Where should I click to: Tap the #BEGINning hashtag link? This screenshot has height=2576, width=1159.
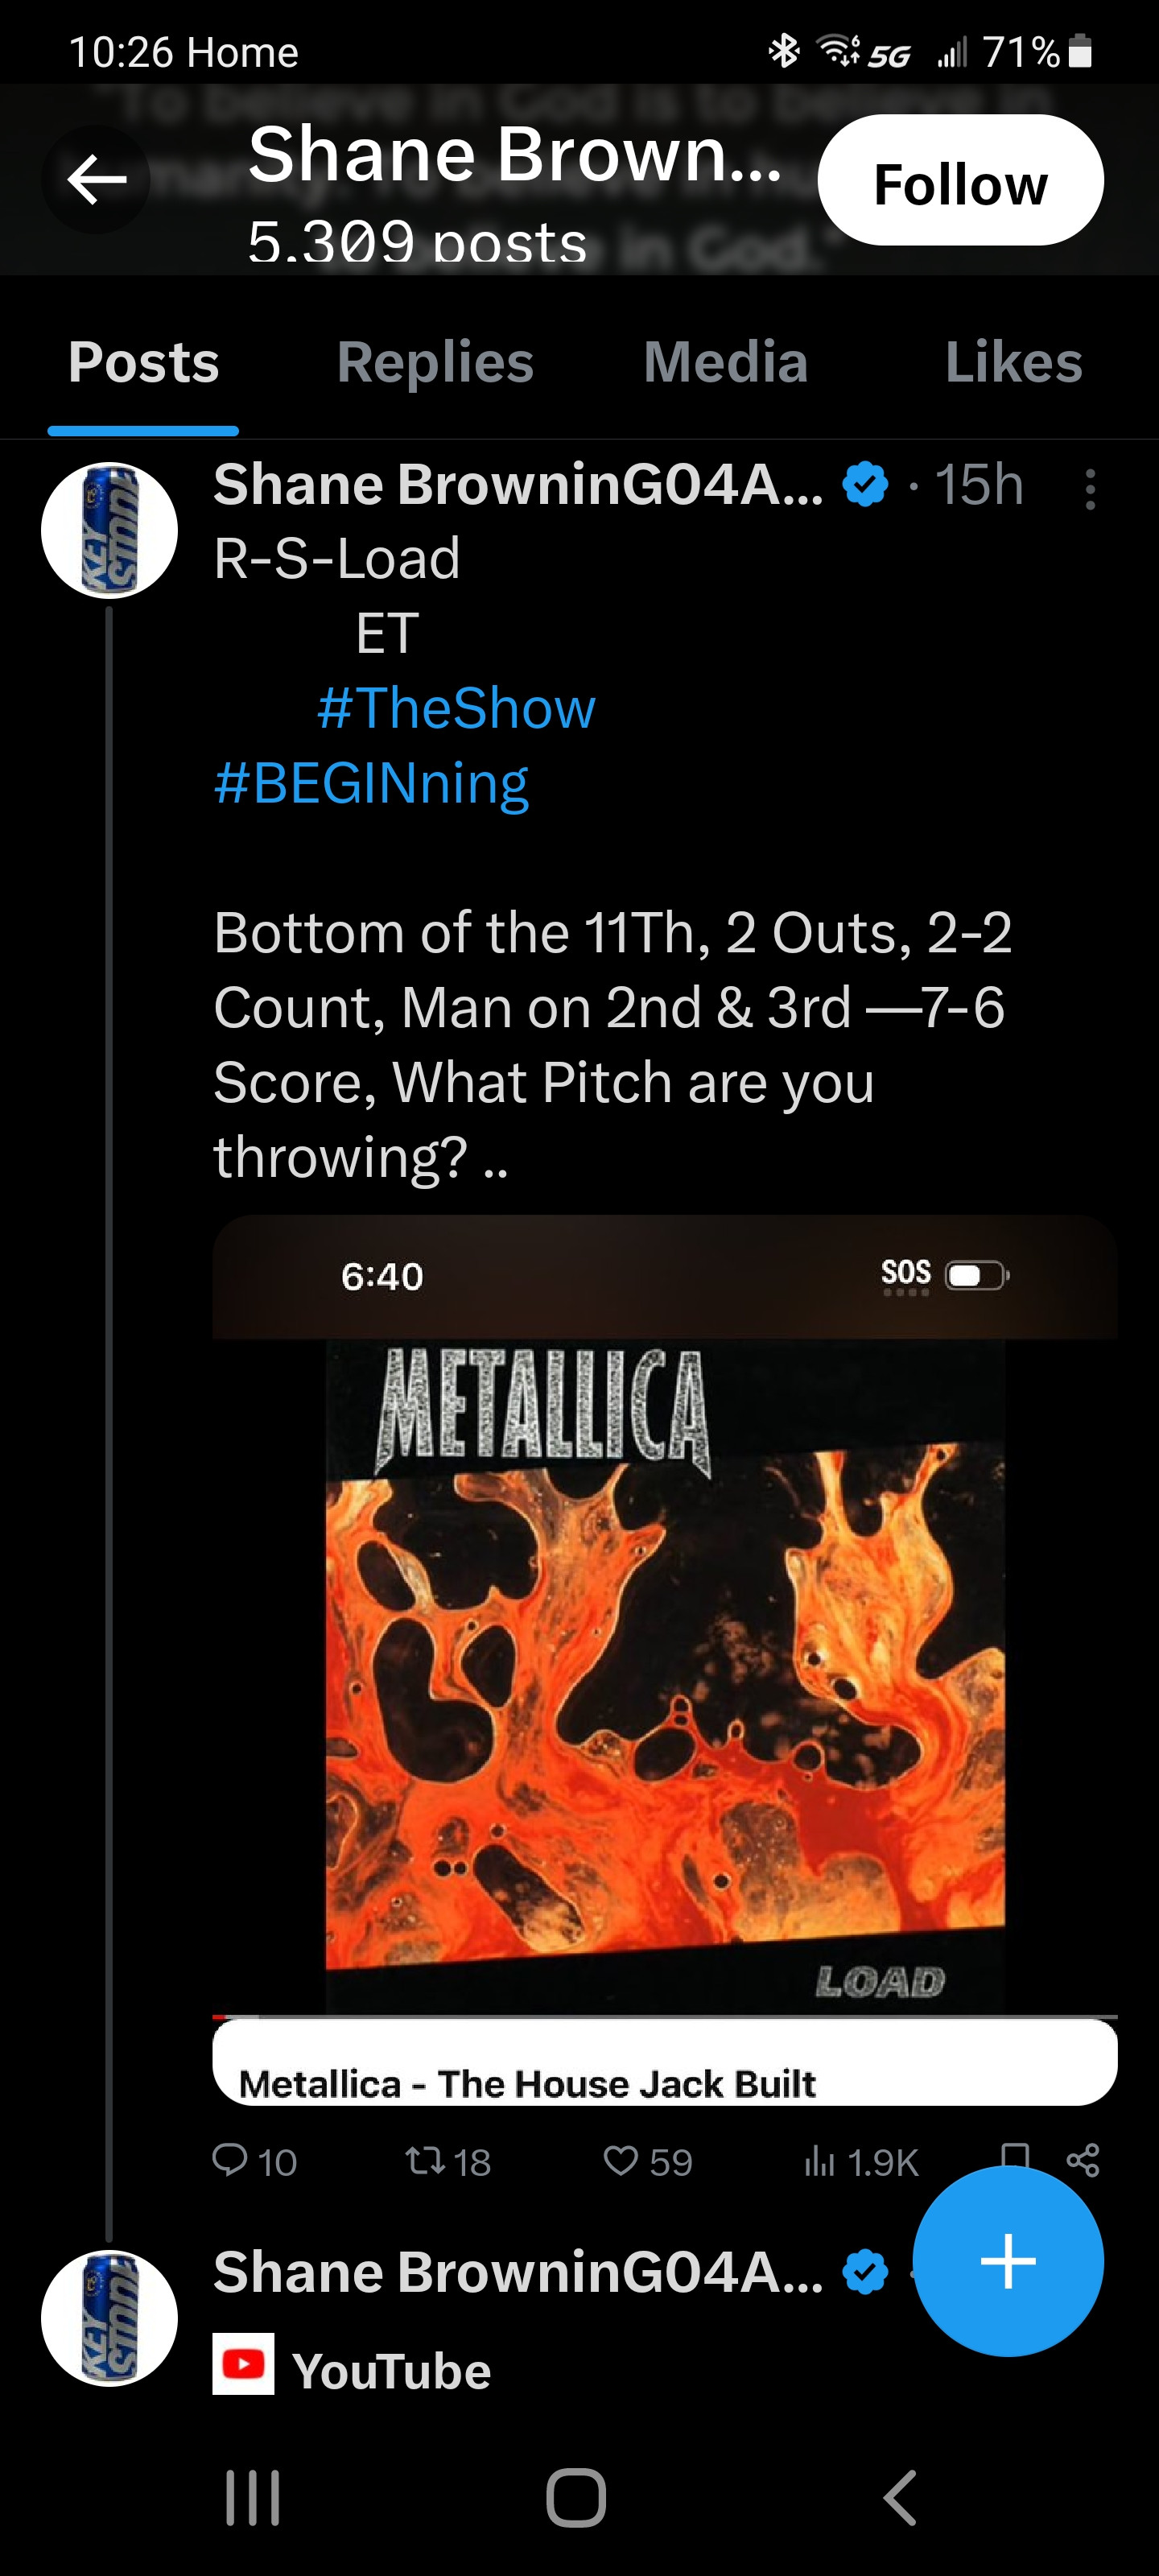click(x=371, y=783)
